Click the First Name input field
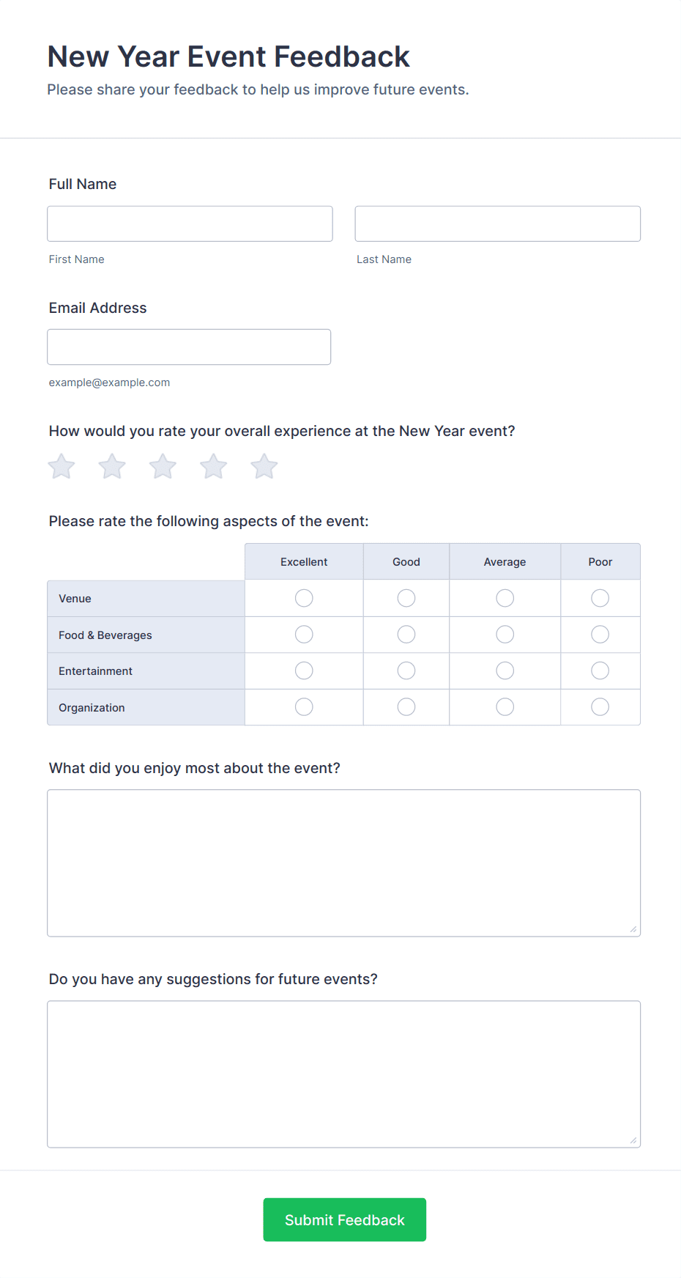Screen dimensions: 681x1278 pos(189,224)
